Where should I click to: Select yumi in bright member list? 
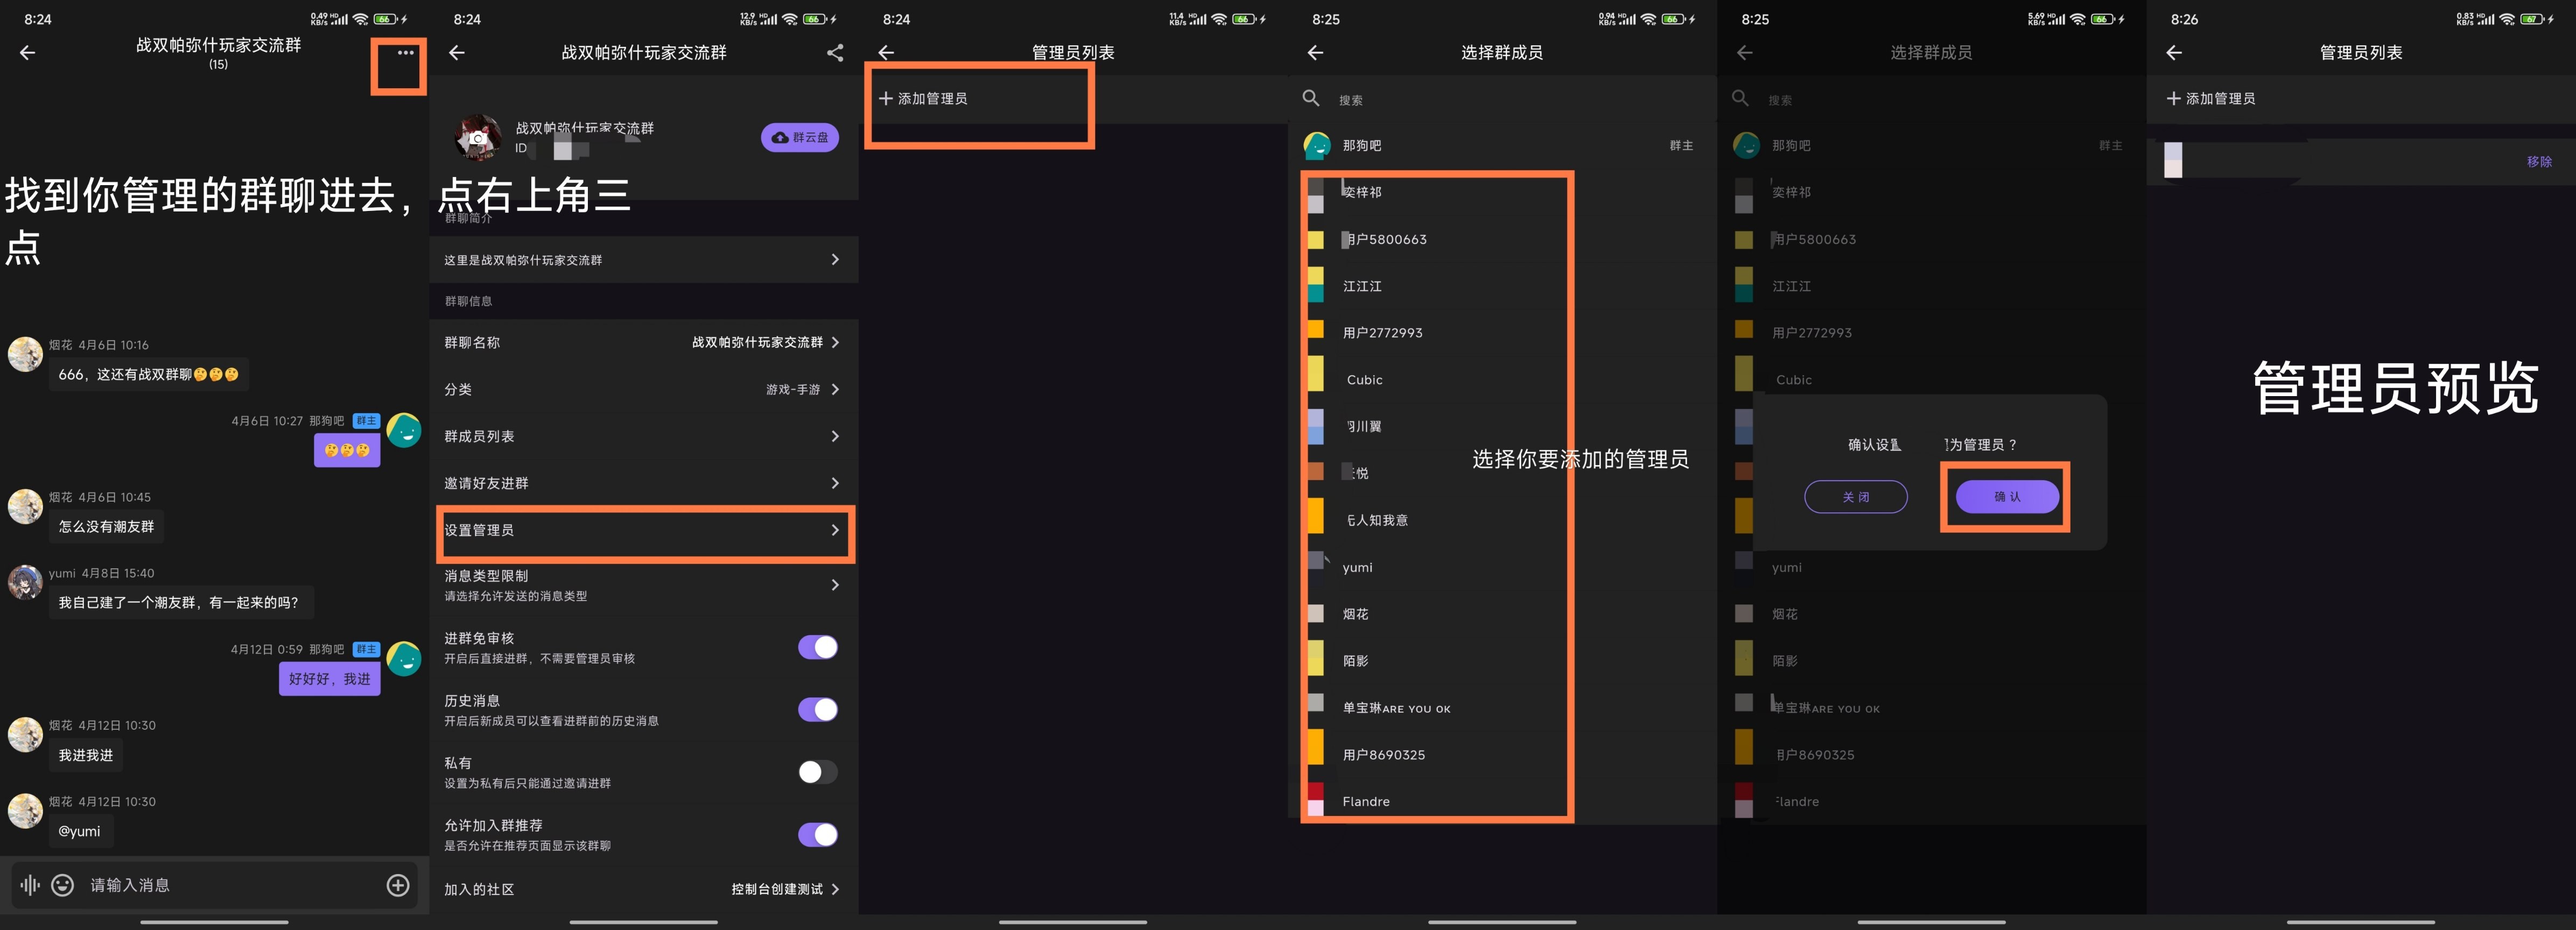pyautogui.click(x=1502, y=568)
